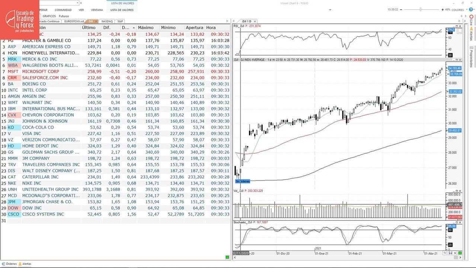Open the help icon in top bar

[471, 9]
